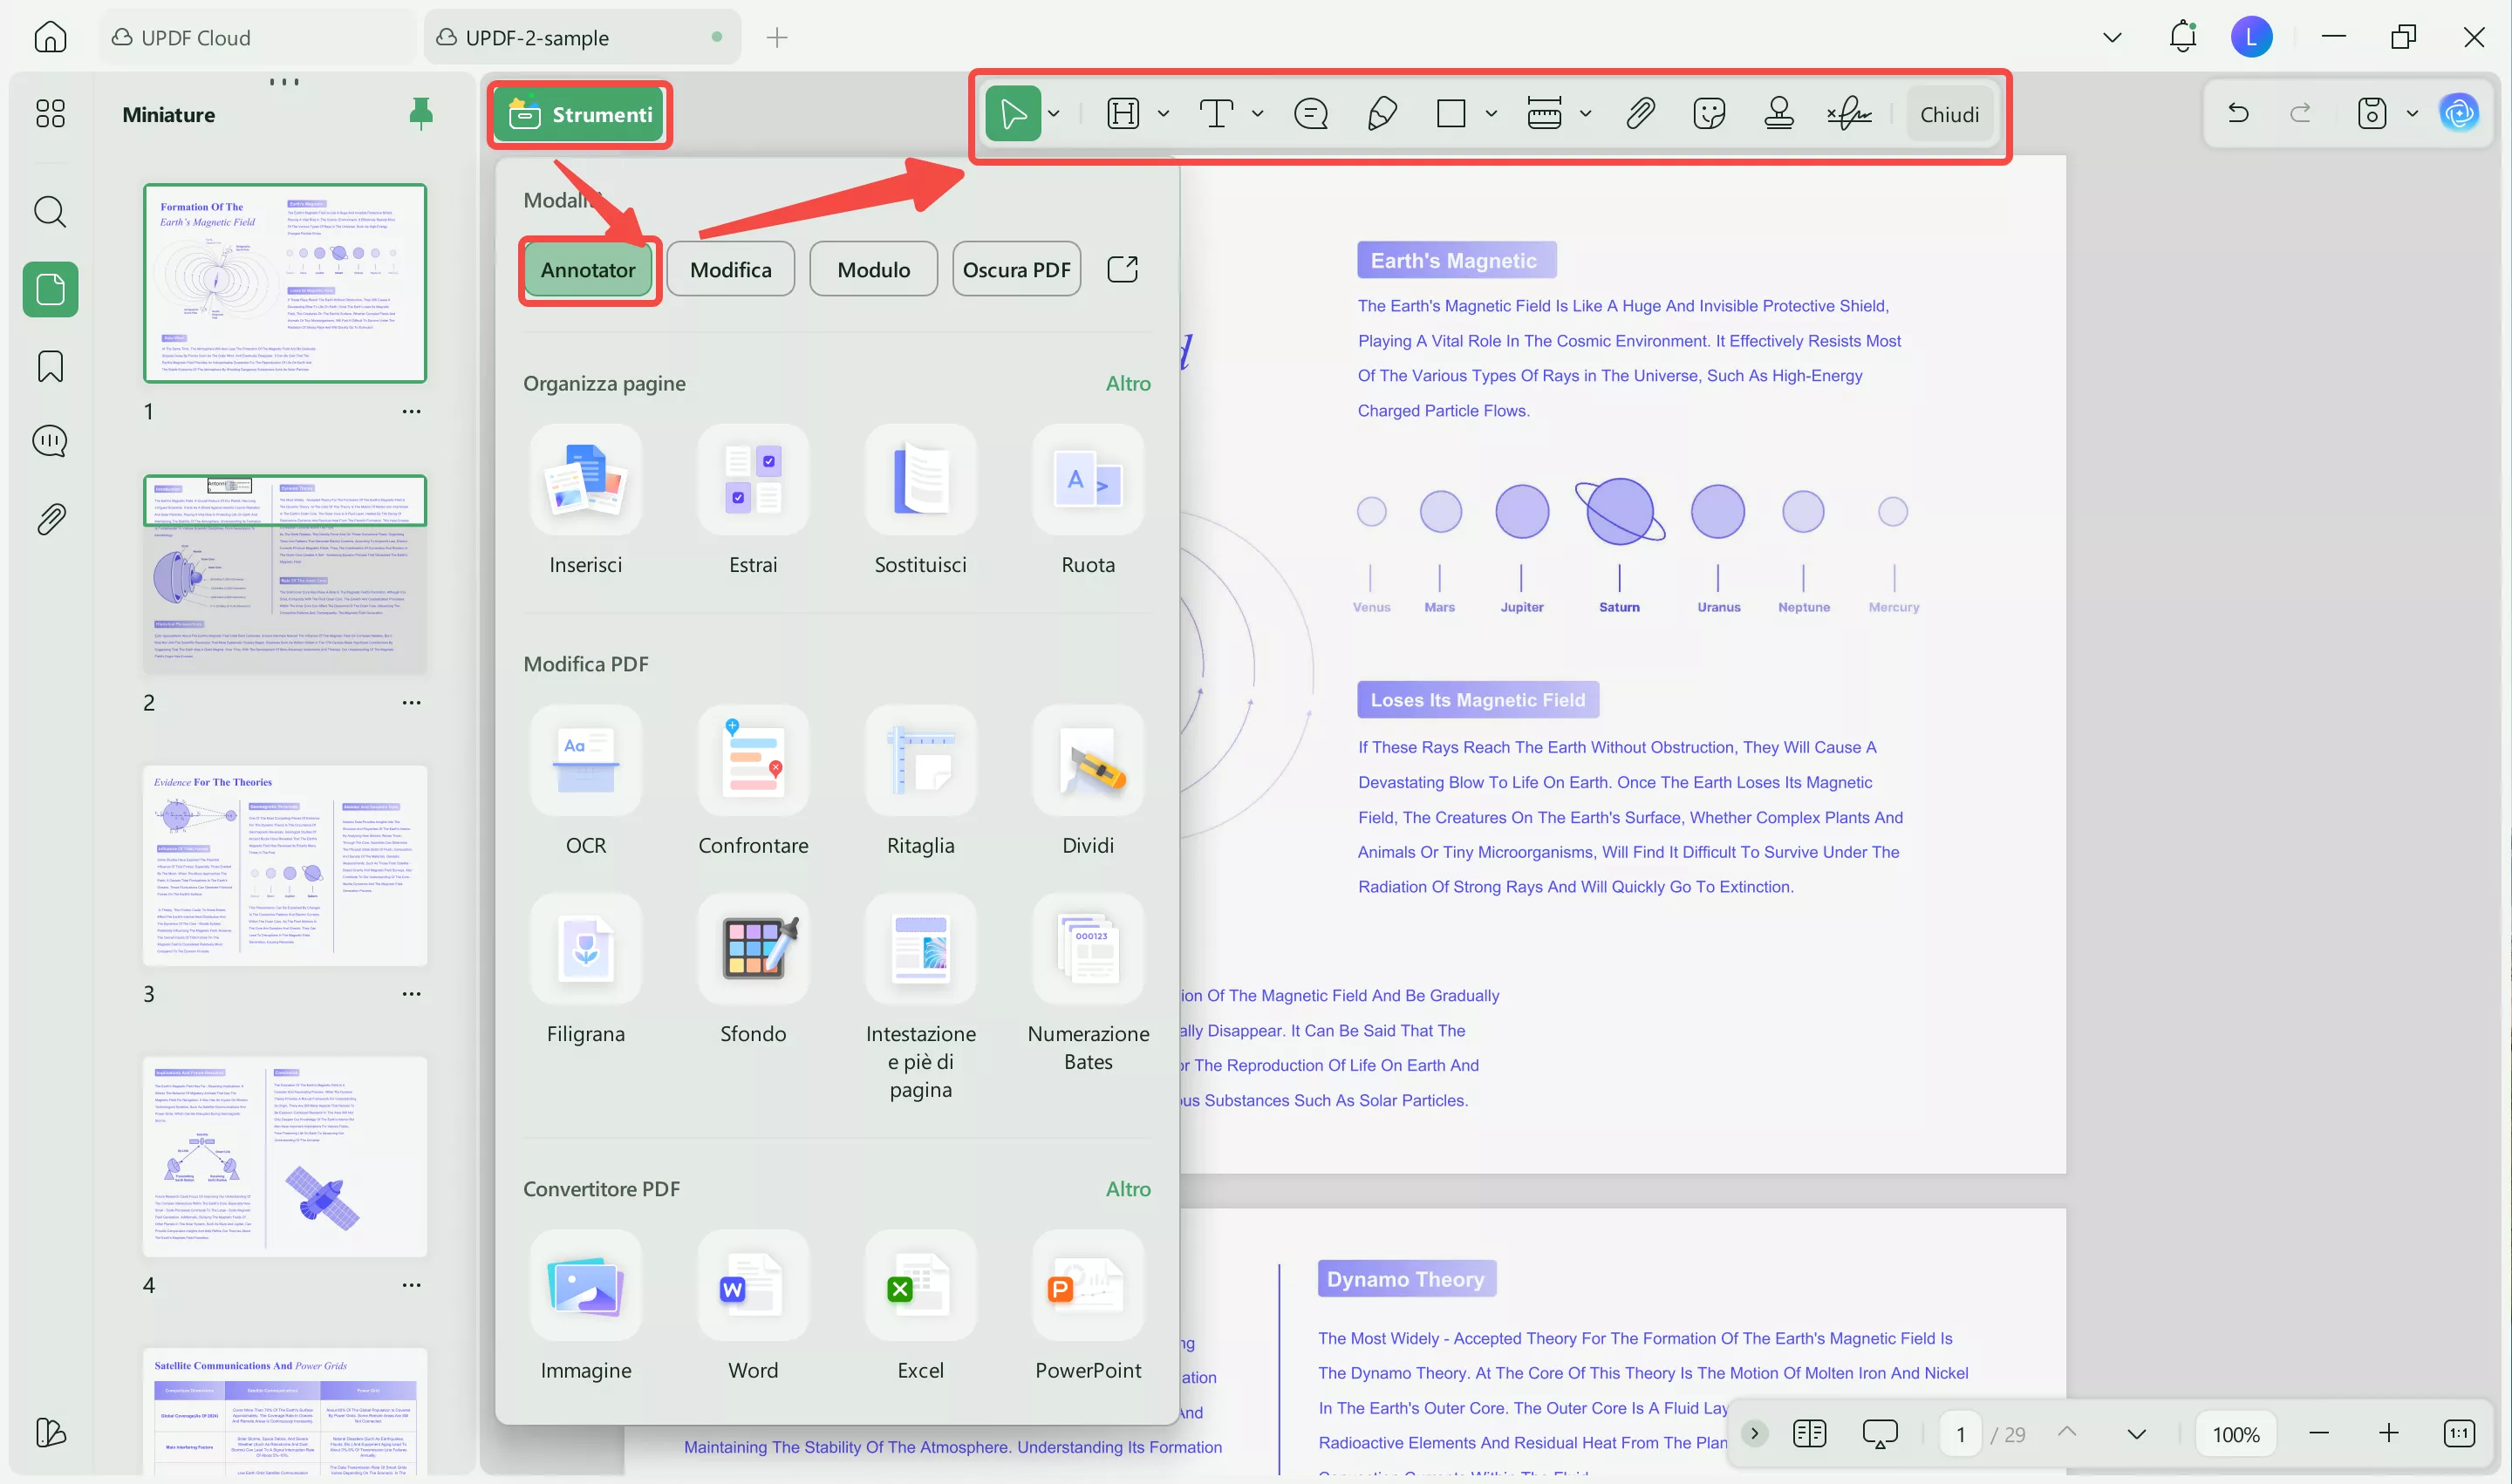Open the Strumenti menu
The width and height of the screenshot is (2512, 1484).
pyautogui.click(x=580, y=115)
